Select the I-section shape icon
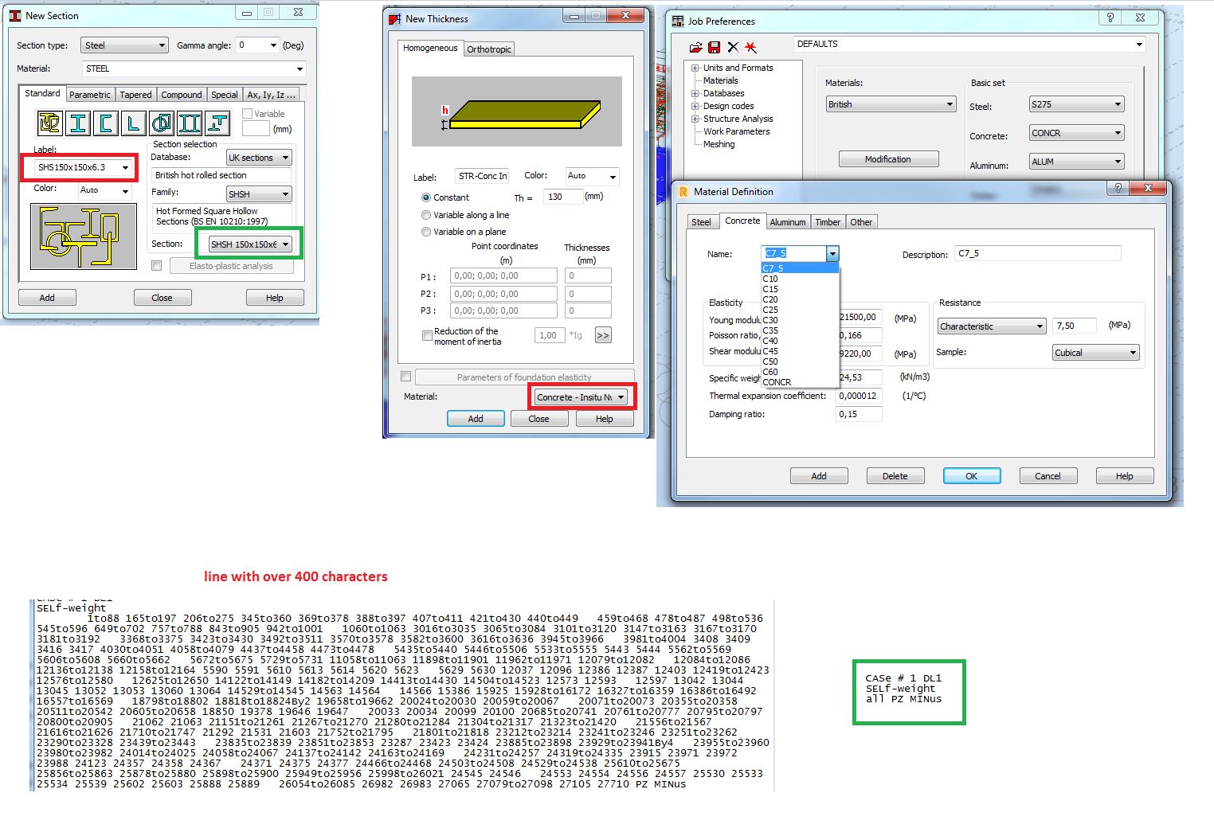Viewport: 1214px width, 832px height. 77,123
